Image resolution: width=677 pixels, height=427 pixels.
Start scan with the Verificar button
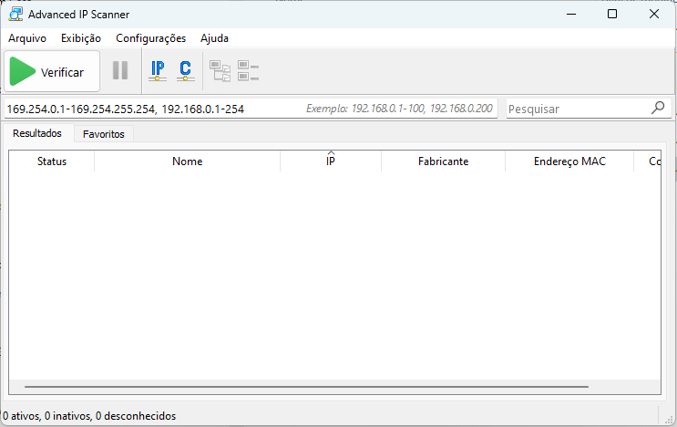pos(52,71)
